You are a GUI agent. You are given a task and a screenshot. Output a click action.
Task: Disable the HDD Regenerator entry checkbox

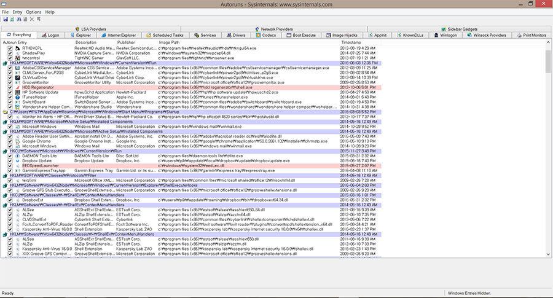[10, 87]
